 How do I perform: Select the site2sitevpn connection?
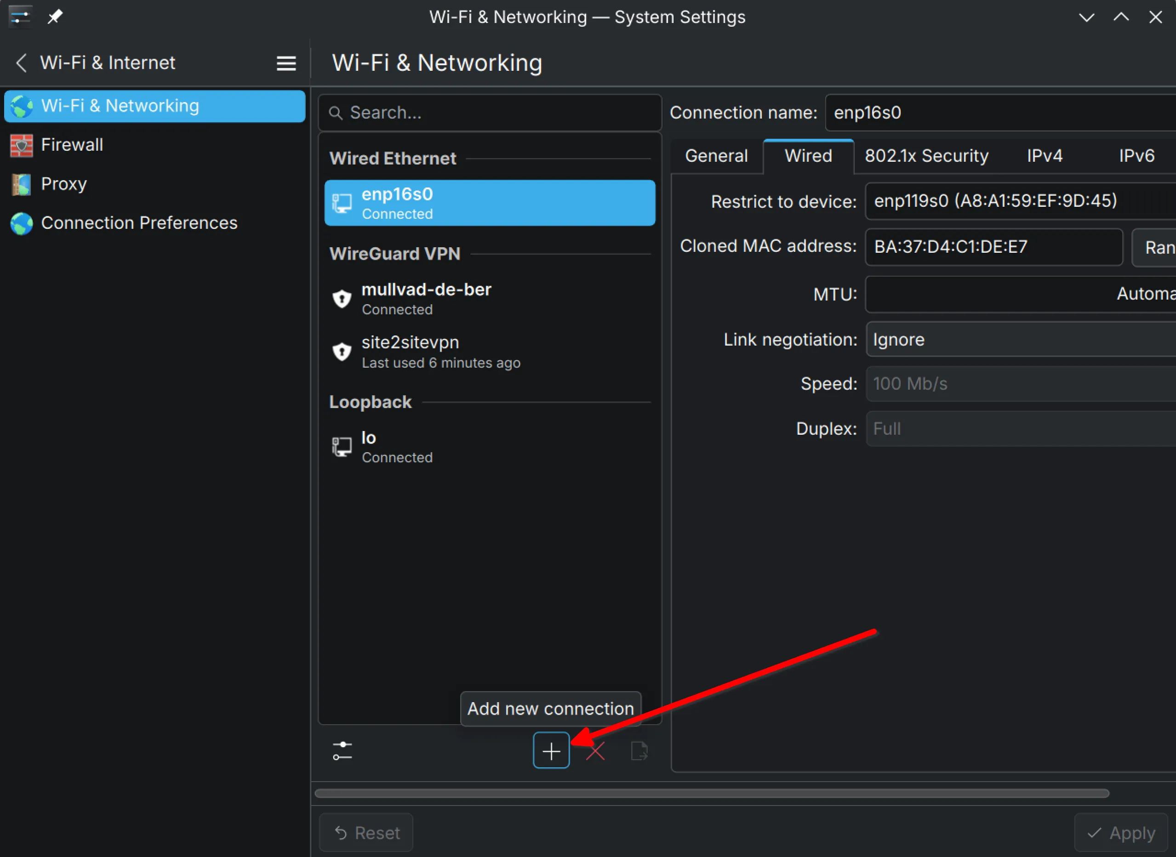tap(490, 352)
